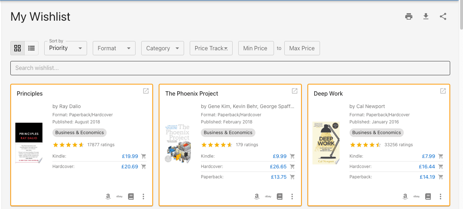The width and height of the screenshot is (463, 209).
Task: Add Deep Work Hardcover to cart
Action: pos(441,167)
